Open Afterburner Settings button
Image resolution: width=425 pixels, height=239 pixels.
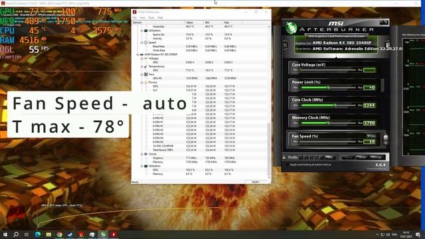[x=377, y=157]
